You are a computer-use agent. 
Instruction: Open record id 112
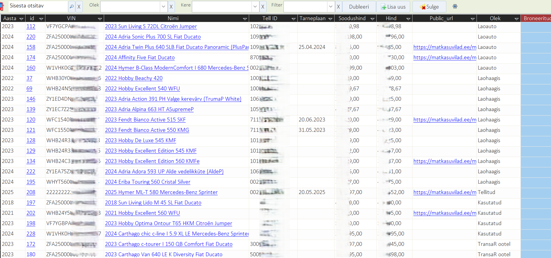[x=31, y=26]
